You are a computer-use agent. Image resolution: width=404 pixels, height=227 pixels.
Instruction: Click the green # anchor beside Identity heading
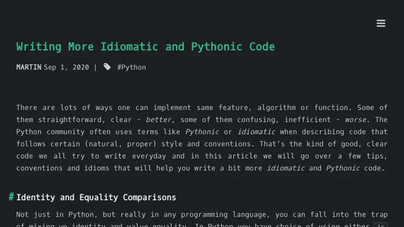(x=11, y=197)
